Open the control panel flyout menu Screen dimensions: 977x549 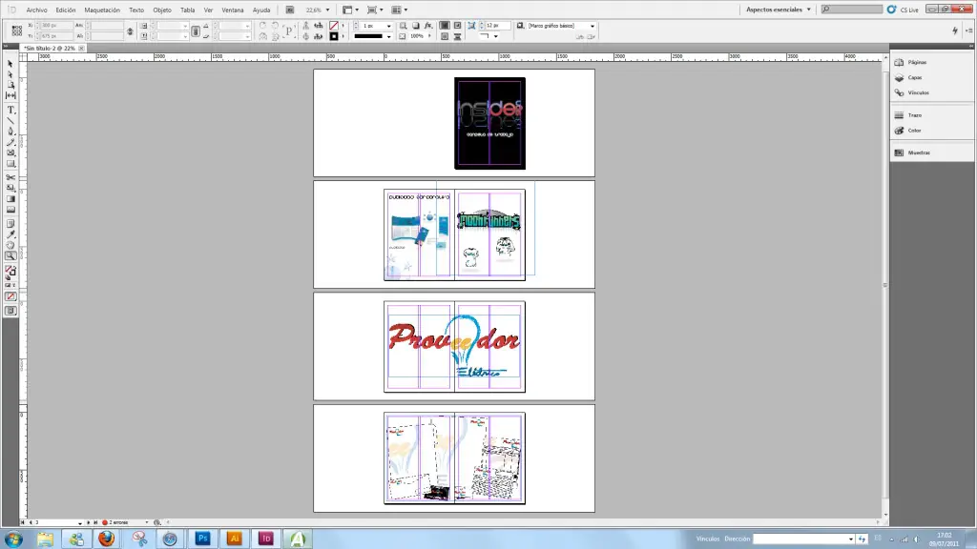[x=969, y=30]
